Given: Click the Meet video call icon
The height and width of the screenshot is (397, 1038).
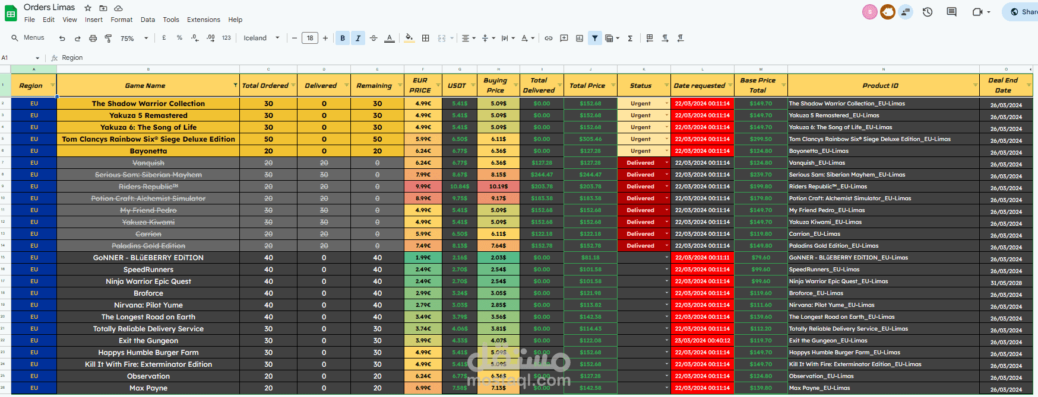Looking at the screenshot, I should [x=977, y=12].
